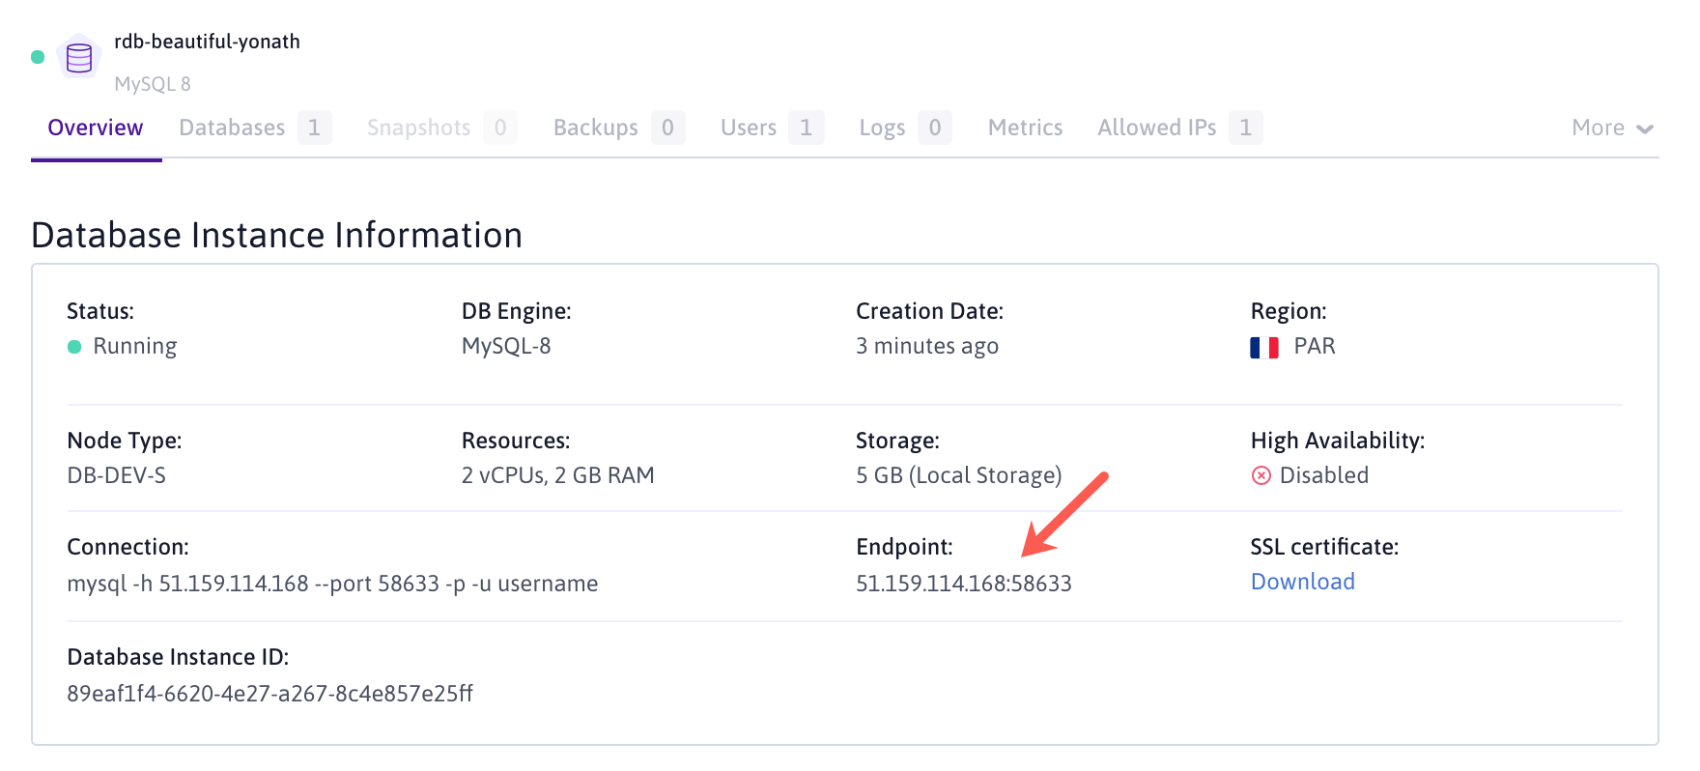This screenshot has width=1700, height=771.
Task: Open the Logs tab
Action: pyautogui.click(x=882, y=128)
